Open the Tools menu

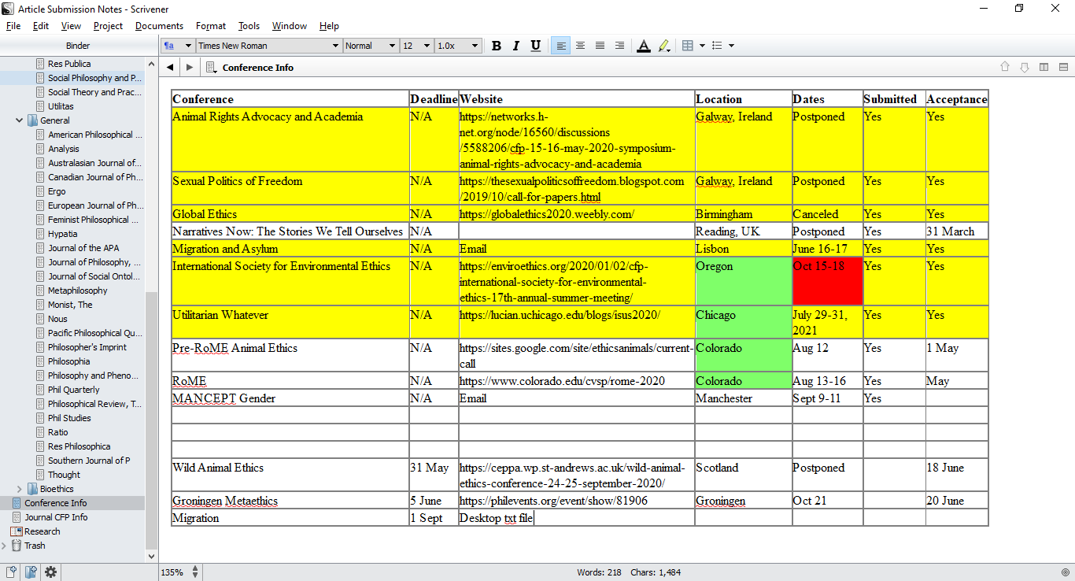coord(249,26)
